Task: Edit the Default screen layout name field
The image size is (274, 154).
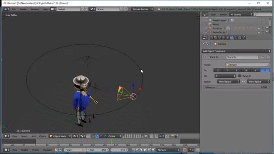Action: (x=68, y=9)
